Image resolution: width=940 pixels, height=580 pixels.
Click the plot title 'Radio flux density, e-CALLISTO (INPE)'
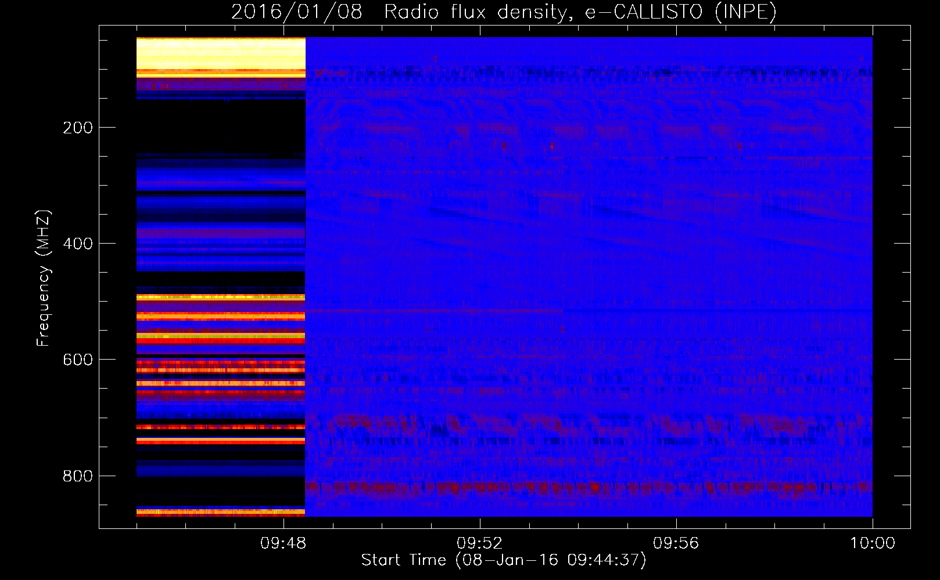click(580, 12)
